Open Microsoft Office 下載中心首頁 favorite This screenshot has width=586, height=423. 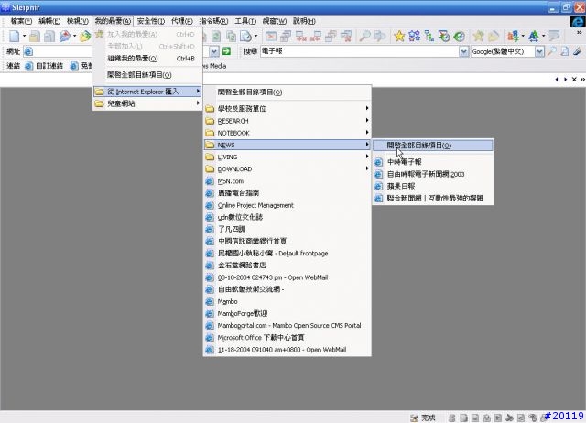pos(288,338)
